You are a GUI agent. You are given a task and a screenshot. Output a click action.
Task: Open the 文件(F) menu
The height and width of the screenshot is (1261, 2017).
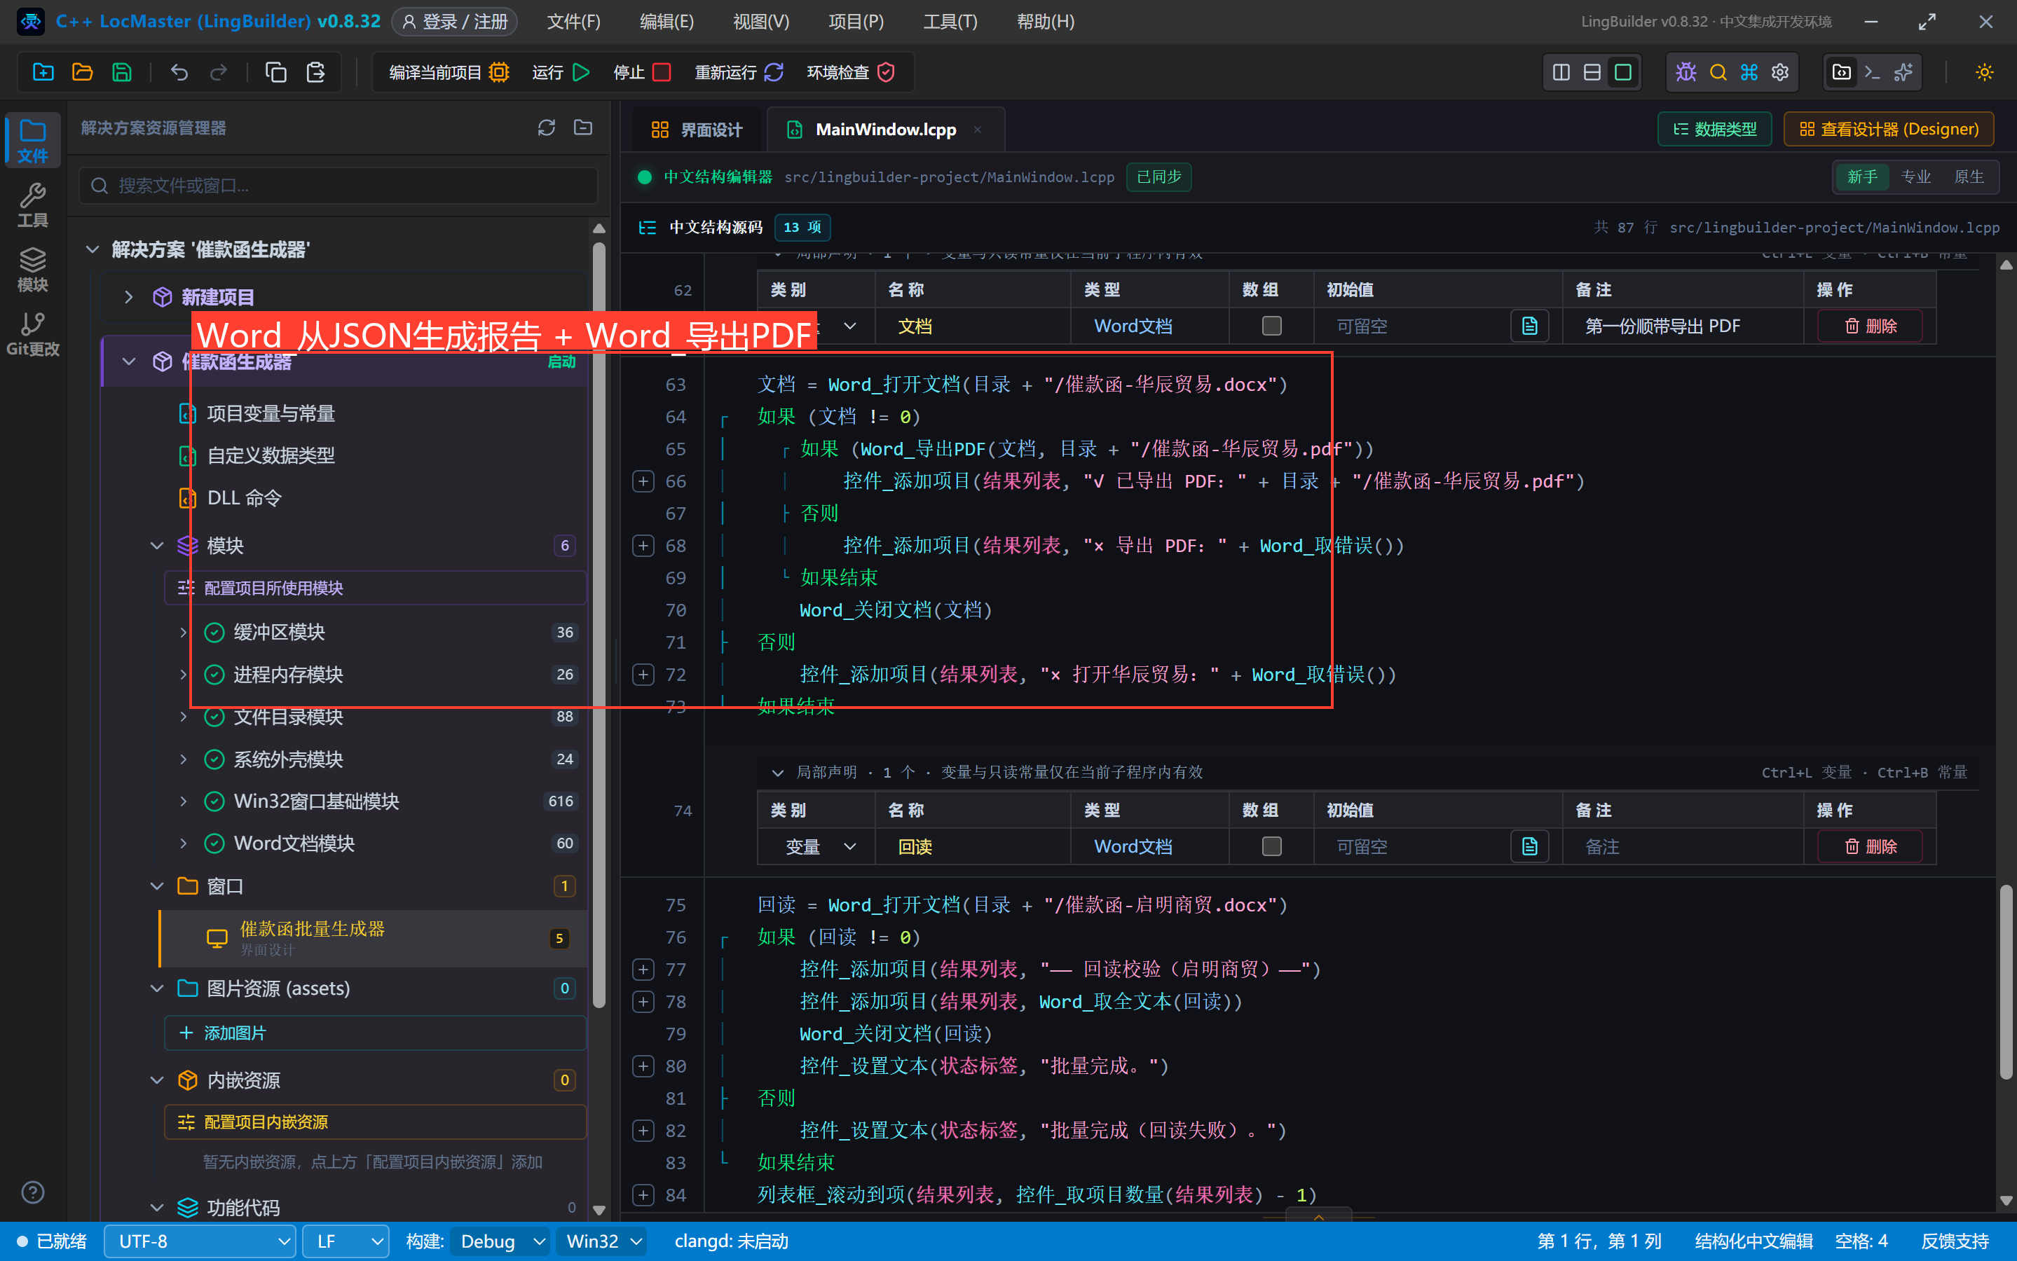point(573,22)
